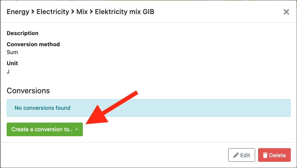Image resolution: width=297 pixels, height=168 pixels.
Task: Click the chevron between Electricity and Mix
Action: coord(73,12)
